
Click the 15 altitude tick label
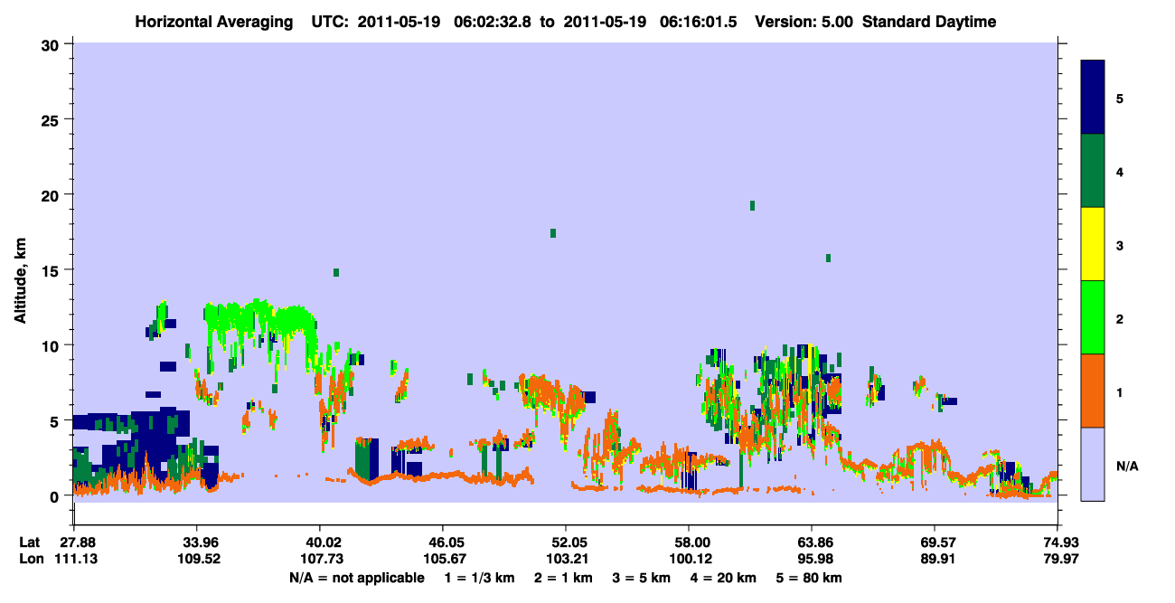(52, 270)
